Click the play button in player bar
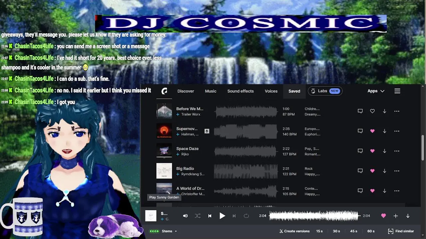This screenshot has height=239, width=426. click(222, 216)
